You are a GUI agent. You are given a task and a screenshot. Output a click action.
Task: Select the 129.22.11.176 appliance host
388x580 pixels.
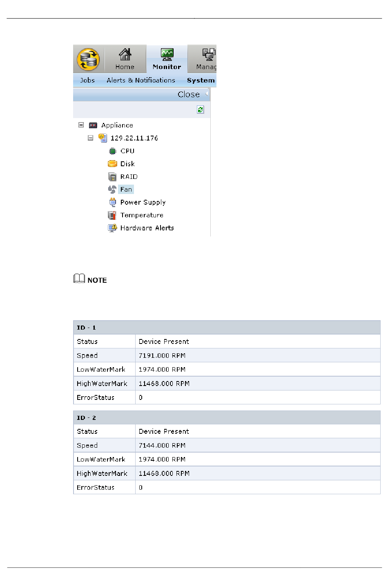point(134,138)
